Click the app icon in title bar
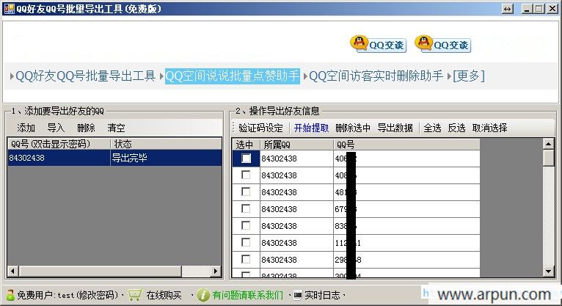The image size is (562, 306). pyautogui.click(x=9, y=9)
